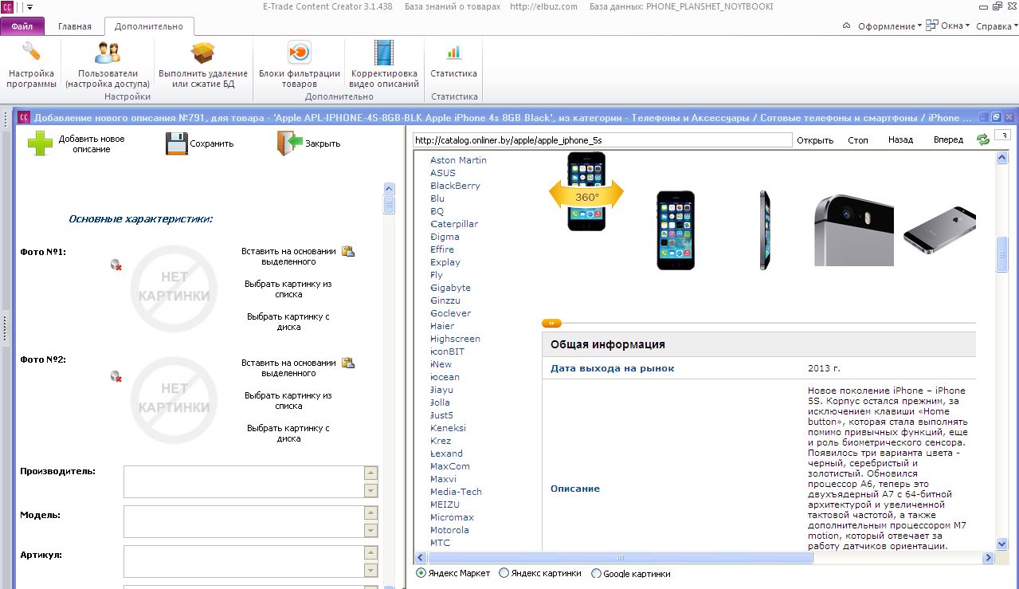This screenshot has width=1019, height=589.
Task: Select Яндекс Маркет radio button
Action: [421, 573]
